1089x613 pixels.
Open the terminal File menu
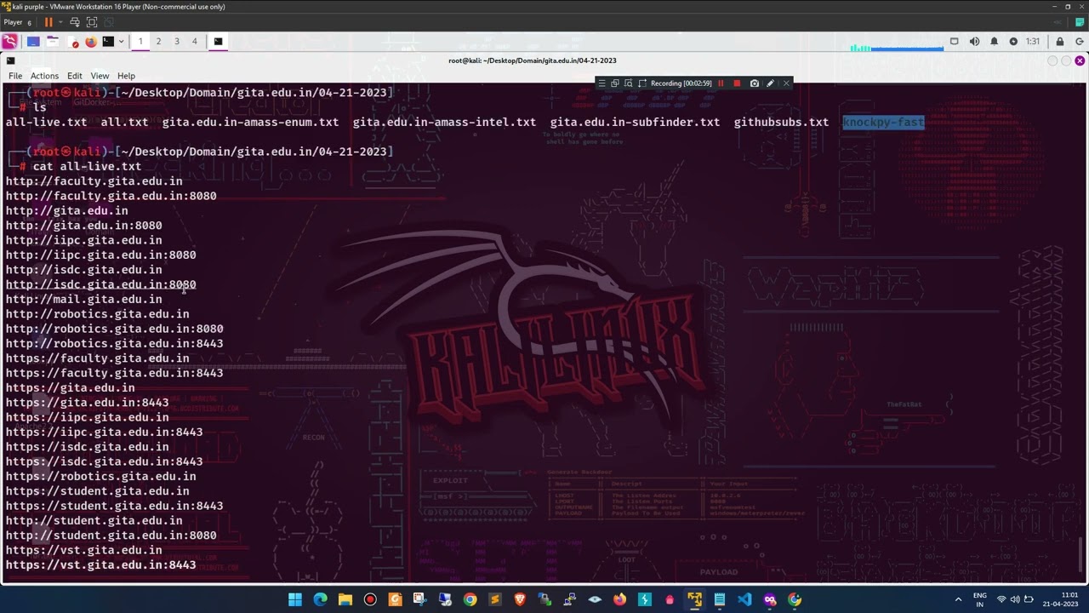(x=15, y=76)
